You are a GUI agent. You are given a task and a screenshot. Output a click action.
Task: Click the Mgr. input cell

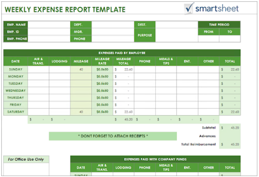[x=112, y=32]
